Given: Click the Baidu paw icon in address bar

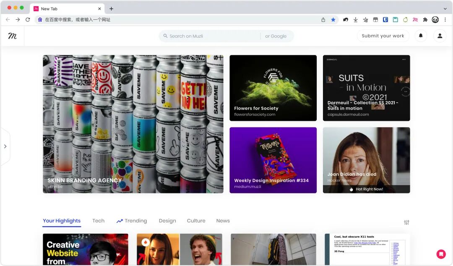Looking at the screenshot, I should [40, 20].
